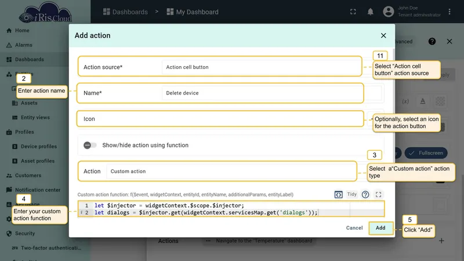
Task: Click plus icon to add action row
Action: tap(441, 241)
